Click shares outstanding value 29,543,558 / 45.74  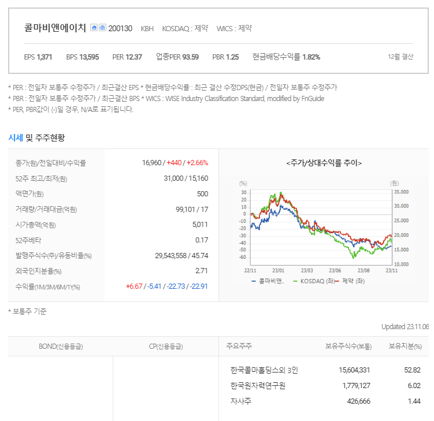coord(181,256)
